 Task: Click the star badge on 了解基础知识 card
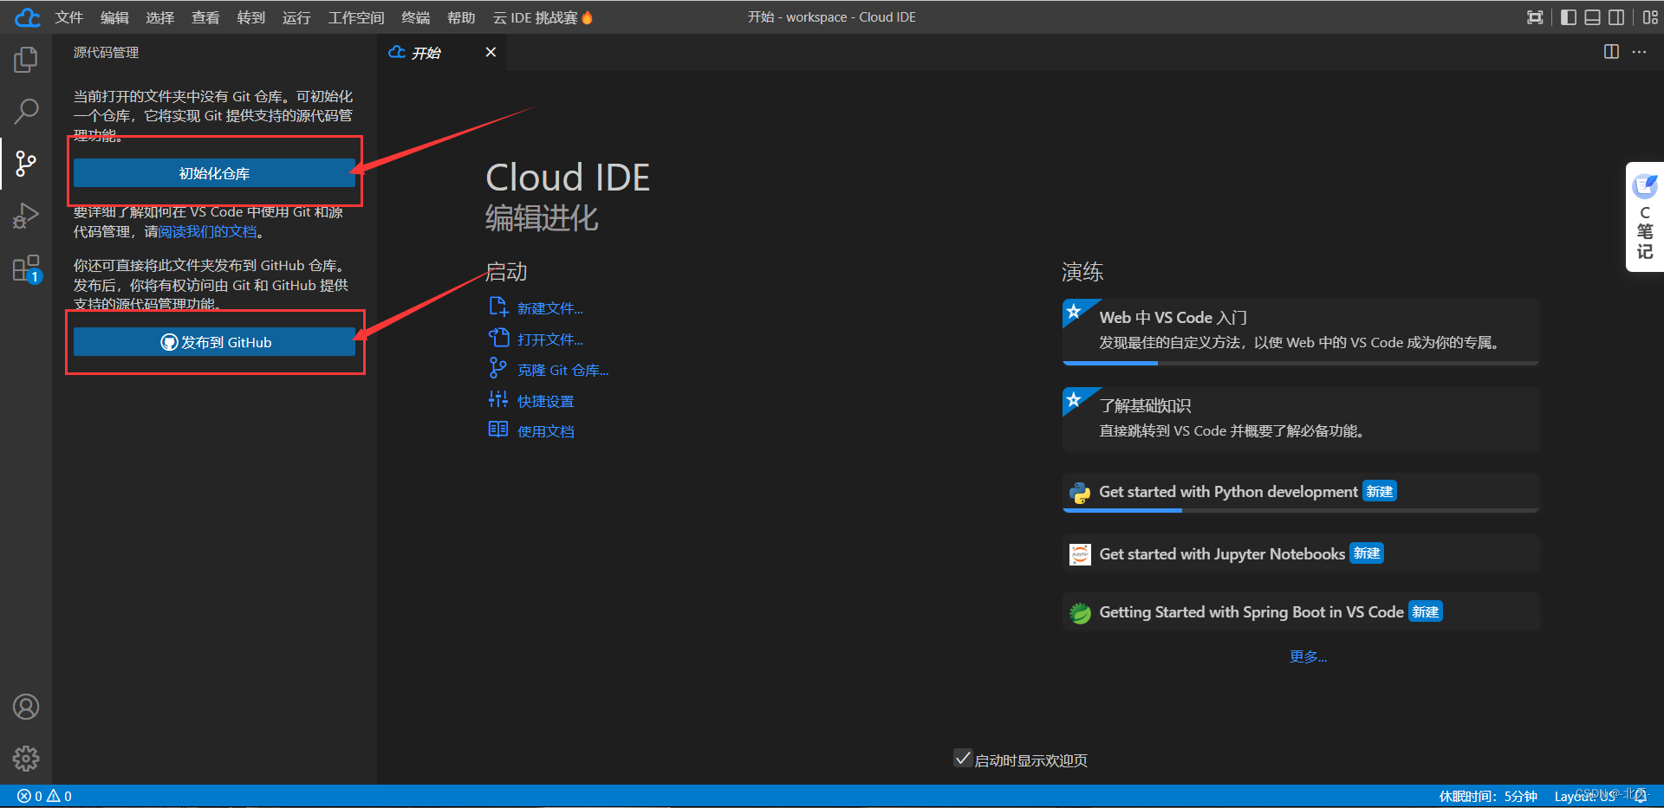tap(1074, 399)
